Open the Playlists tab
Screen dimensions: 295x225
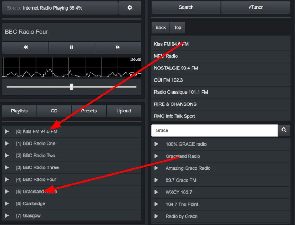(x=19, y=111)
